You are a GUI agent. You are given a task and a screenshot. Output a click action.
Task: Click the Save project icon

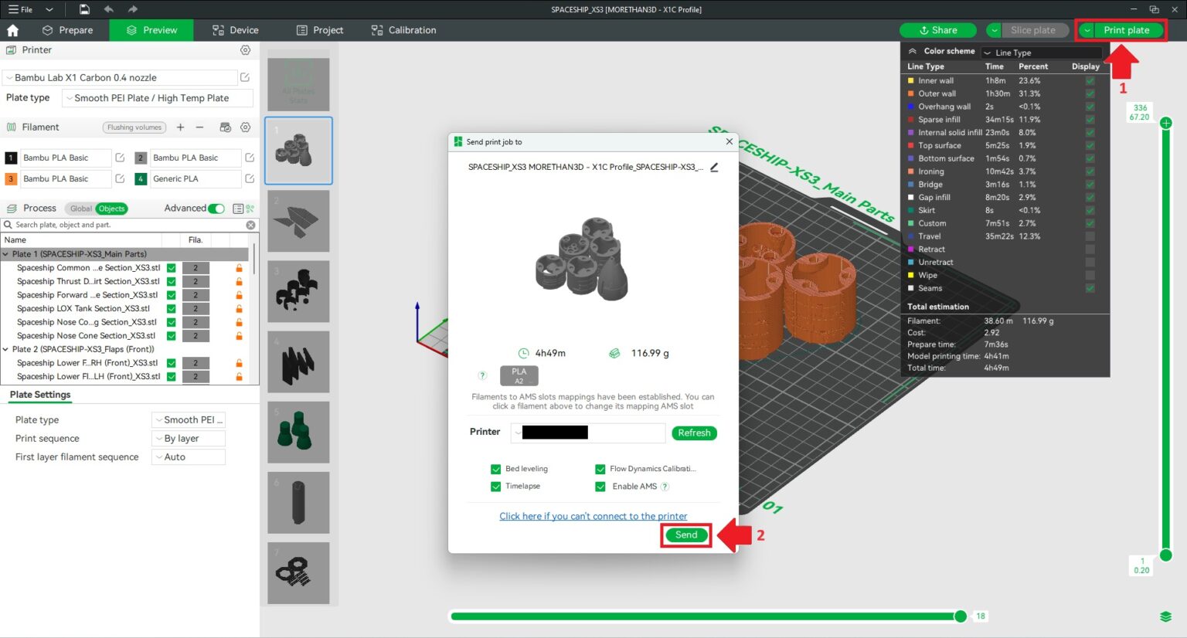click(x=83, y=9)
